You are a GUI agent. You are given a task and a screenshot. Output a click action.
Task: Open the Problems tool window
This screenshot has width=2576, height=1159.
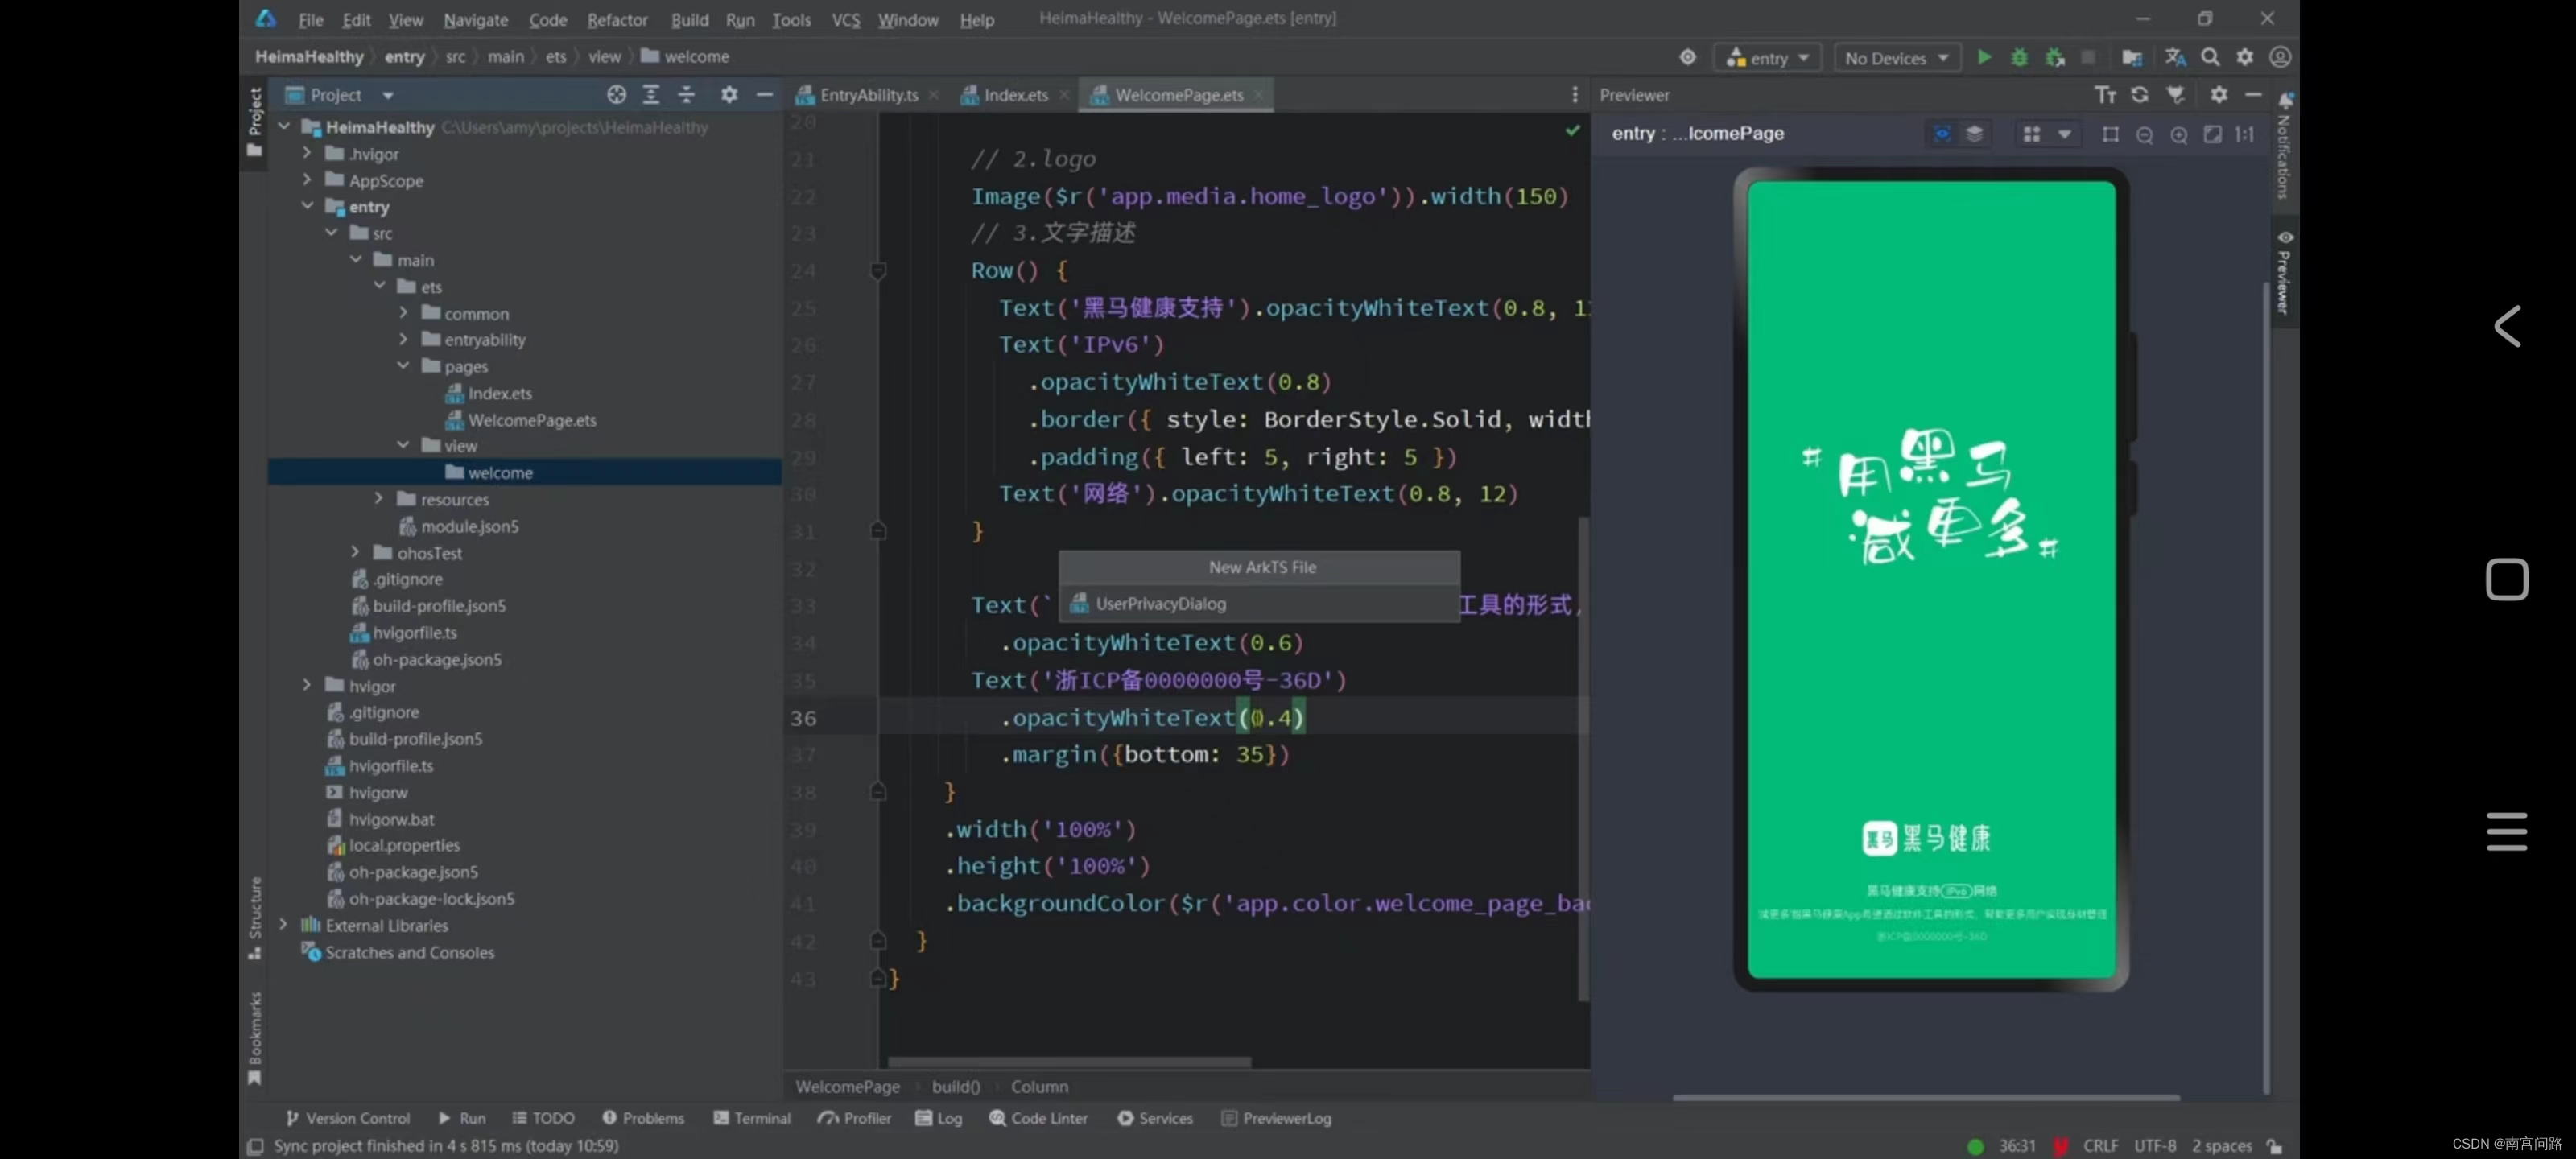(x=643, y=1118)
